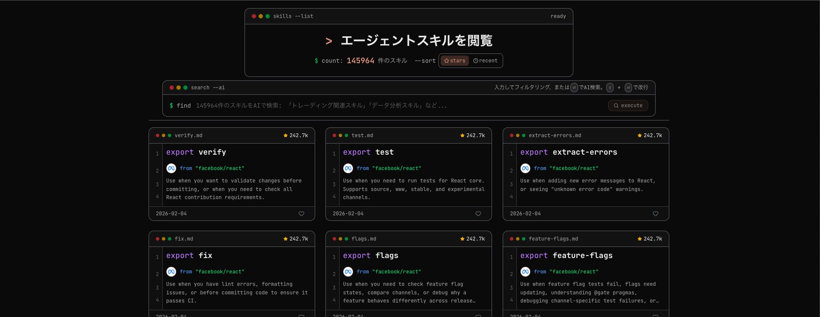820x317 pixels.
Task: Favorite the verify skill with heart icon
Action: click(301, 214)
